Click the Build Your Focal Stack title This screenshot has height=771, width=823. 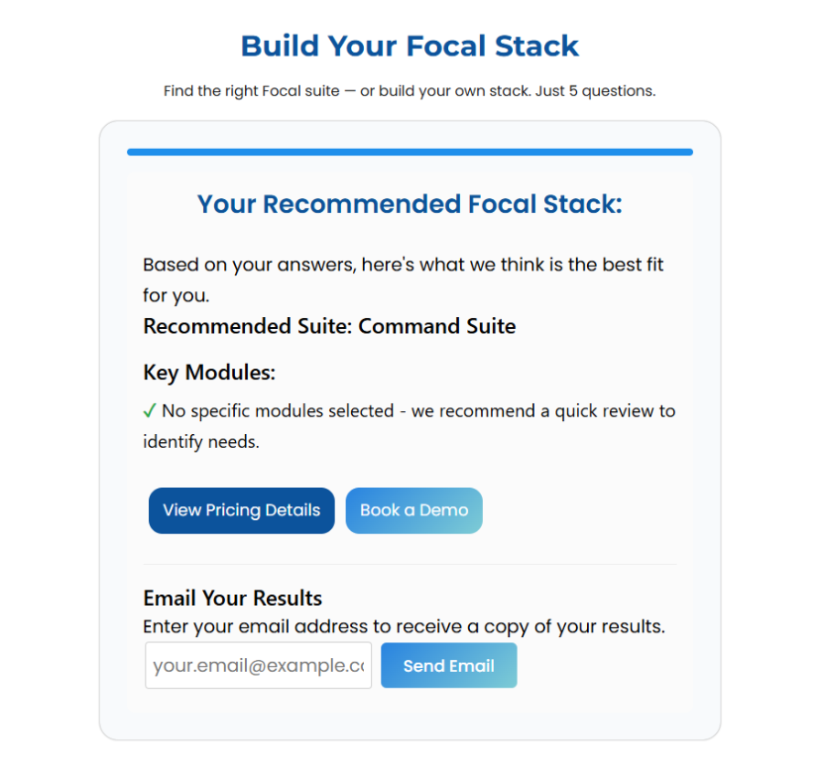[x=410, y=47]
